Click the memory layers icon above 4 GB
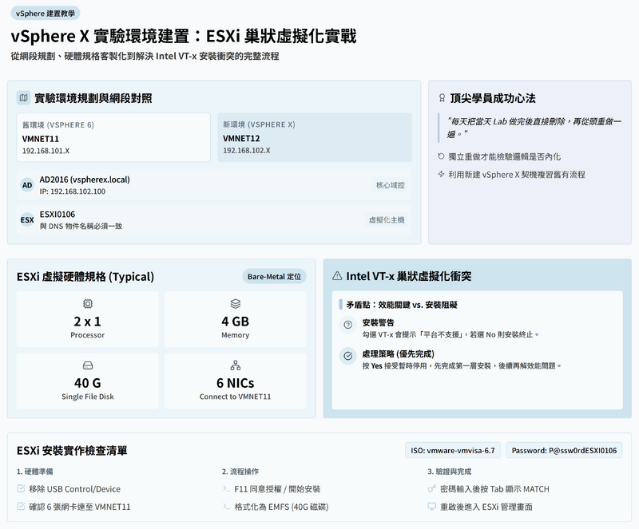Screen dimensions: 639x529 coord(235,304)
